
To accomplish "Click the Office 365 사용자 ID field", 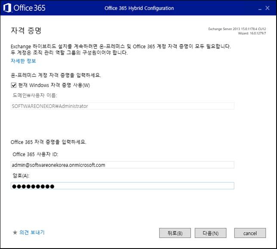I will coord(123,165).
